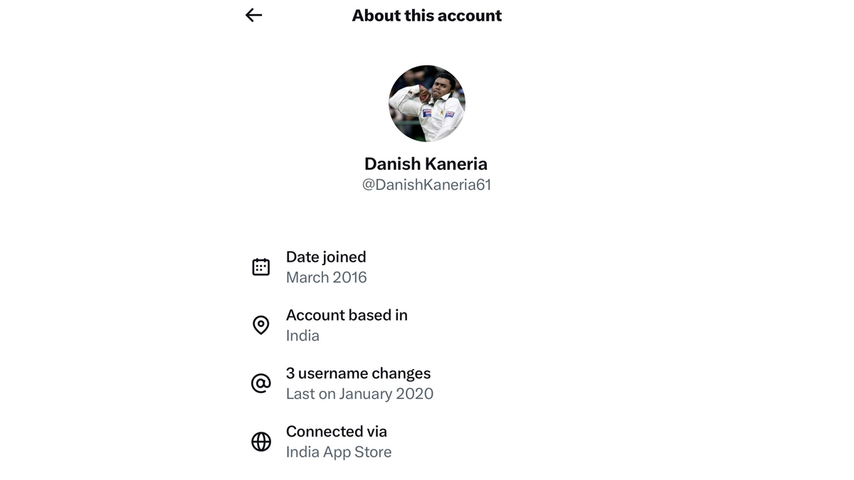Click the globe icon beside Connected via
Viewport: 854px width, 480px height.
pos(261,442)
